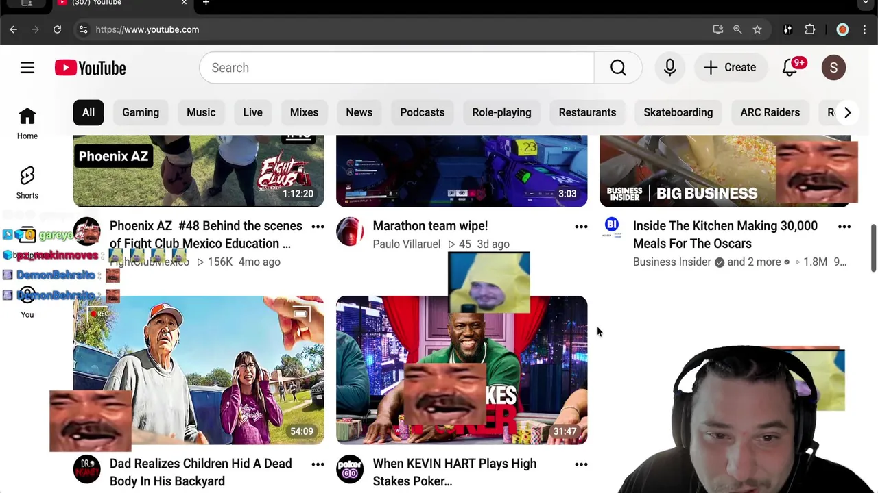Image resolution: width=878 pixels, height=493 pixels.
Task: Open the hamburger guide menu
Action: (27, 68)
